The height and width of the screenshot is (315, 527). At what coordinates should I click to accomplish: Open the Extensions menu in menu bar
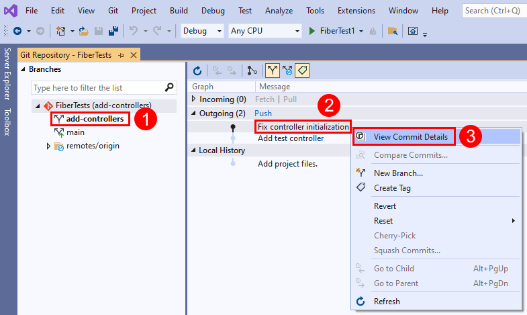[356, 11]
